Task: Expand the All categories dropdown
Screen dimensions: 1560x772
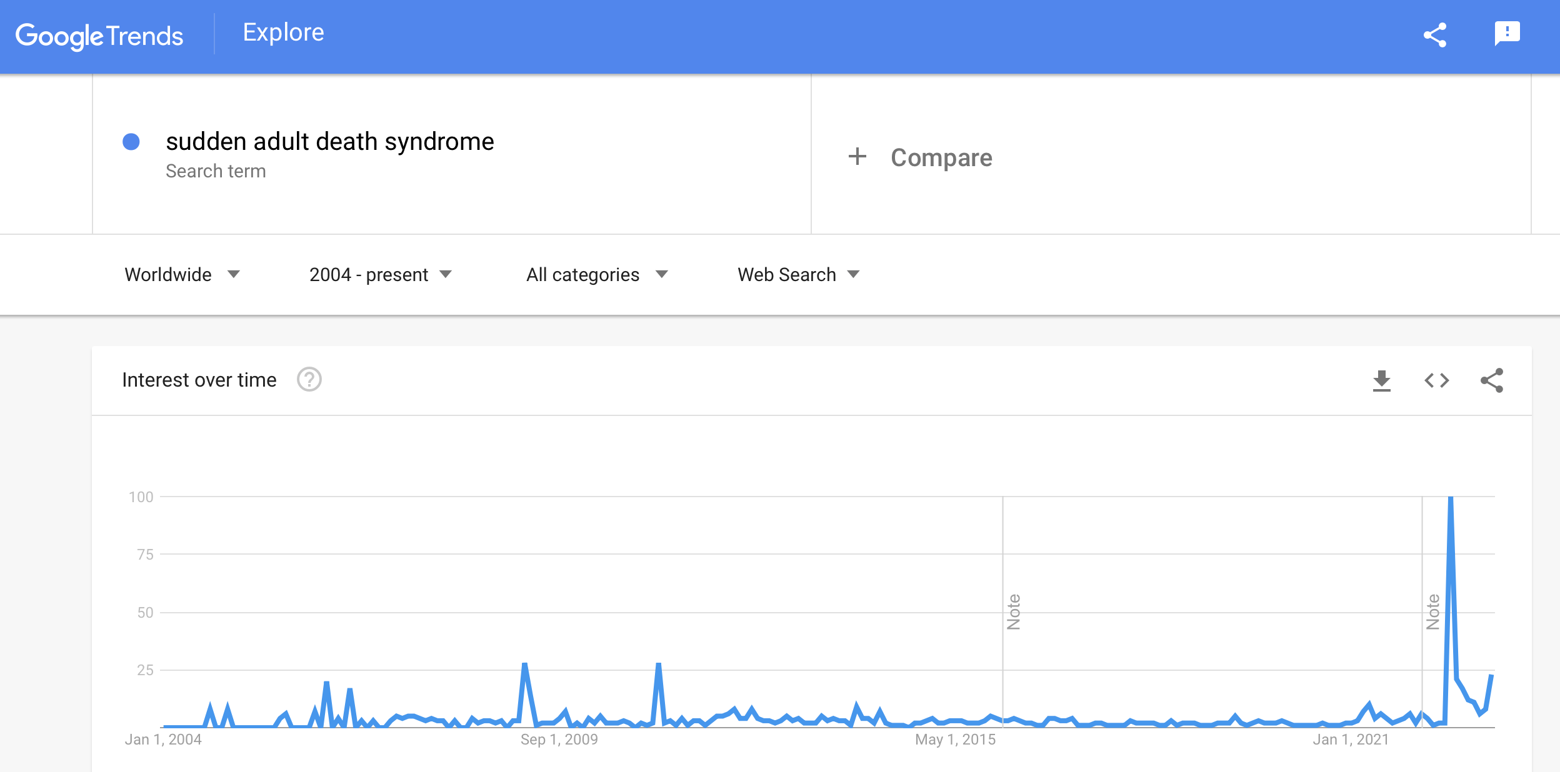Action: pyautogui.click(x=597, y=274)
